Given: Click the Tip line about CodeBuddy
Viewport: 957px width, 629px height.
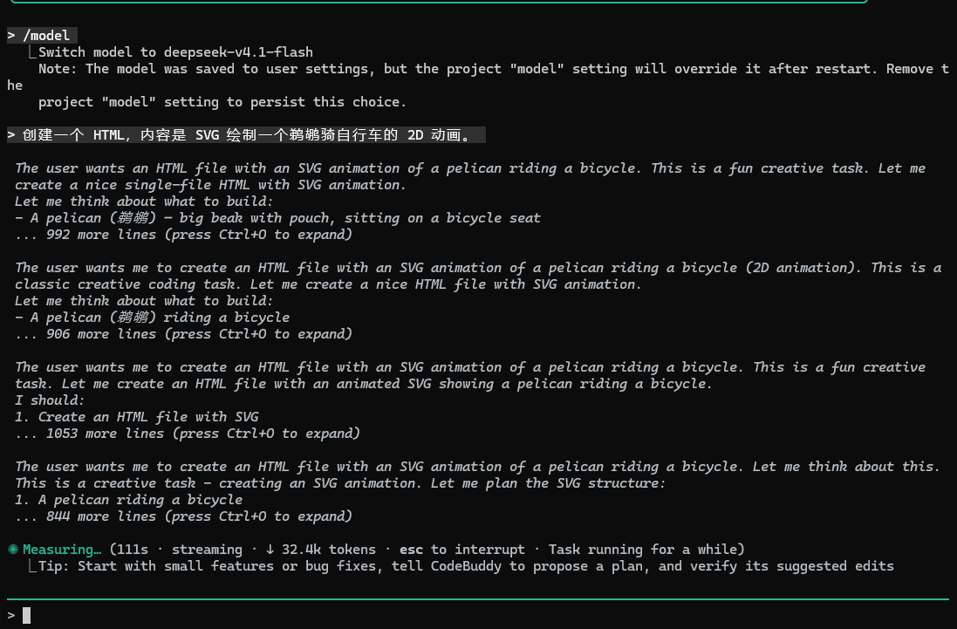Looking at the screenshot, I should click(x=467, y=566).
